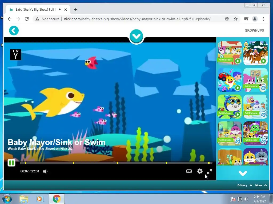Open the system volume tray icon
Image resolution: width=273 pixels, height=204 pixels.
point(246,199)
